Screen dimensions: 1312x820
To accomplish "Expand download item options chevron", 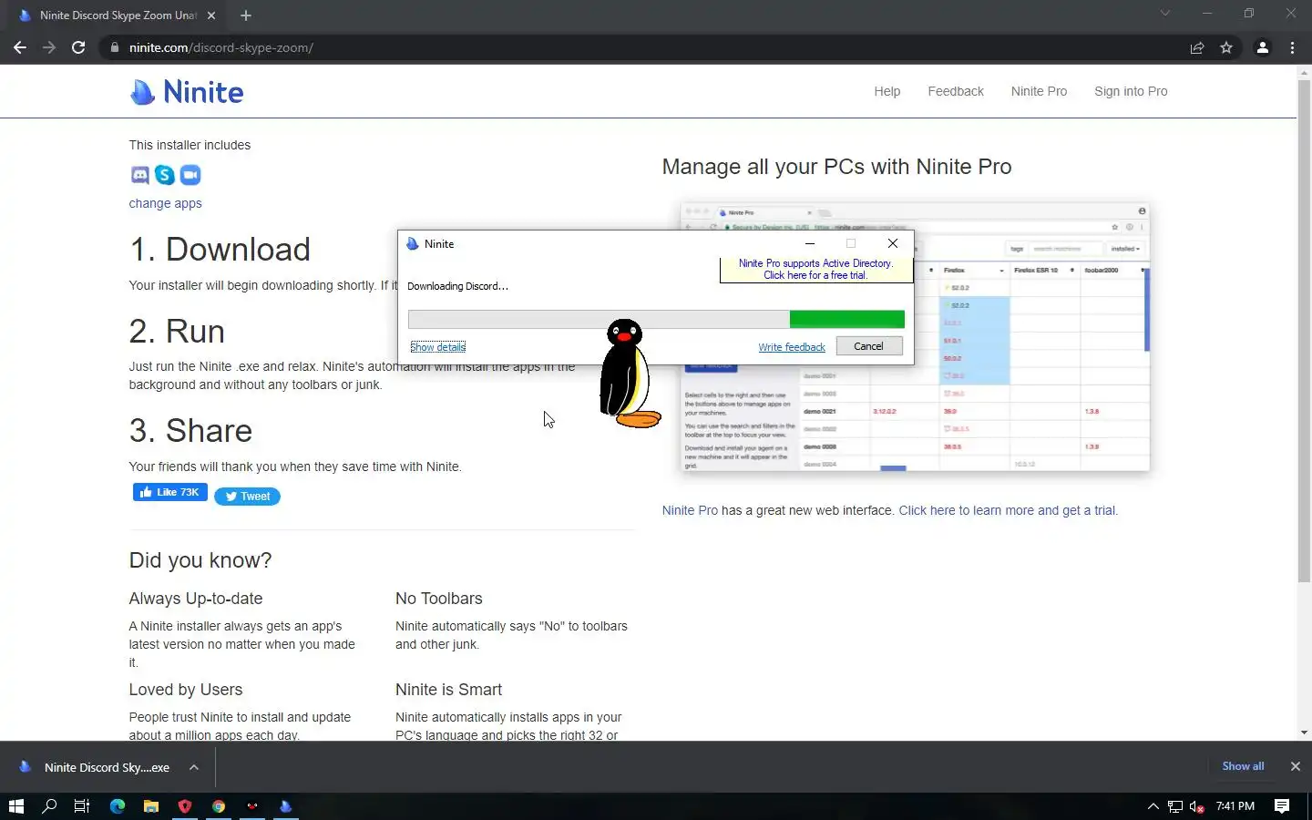I will 194,767.
